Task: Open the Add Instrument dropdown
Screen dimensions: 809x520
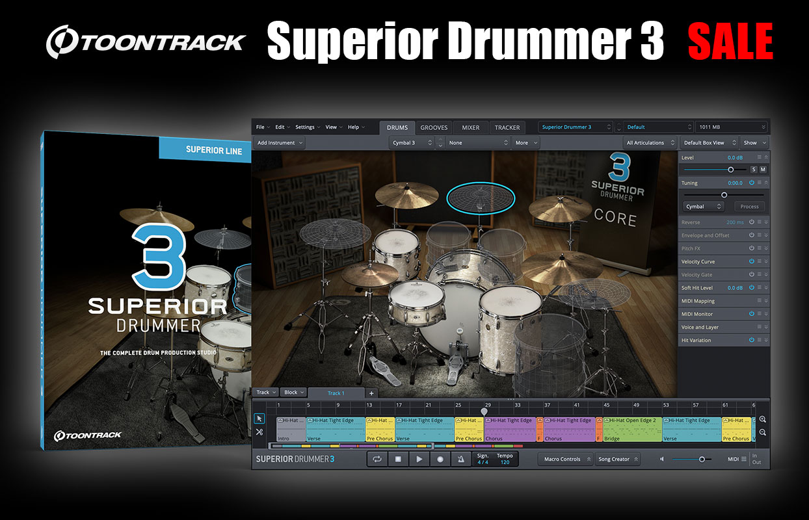Action: 280,142
